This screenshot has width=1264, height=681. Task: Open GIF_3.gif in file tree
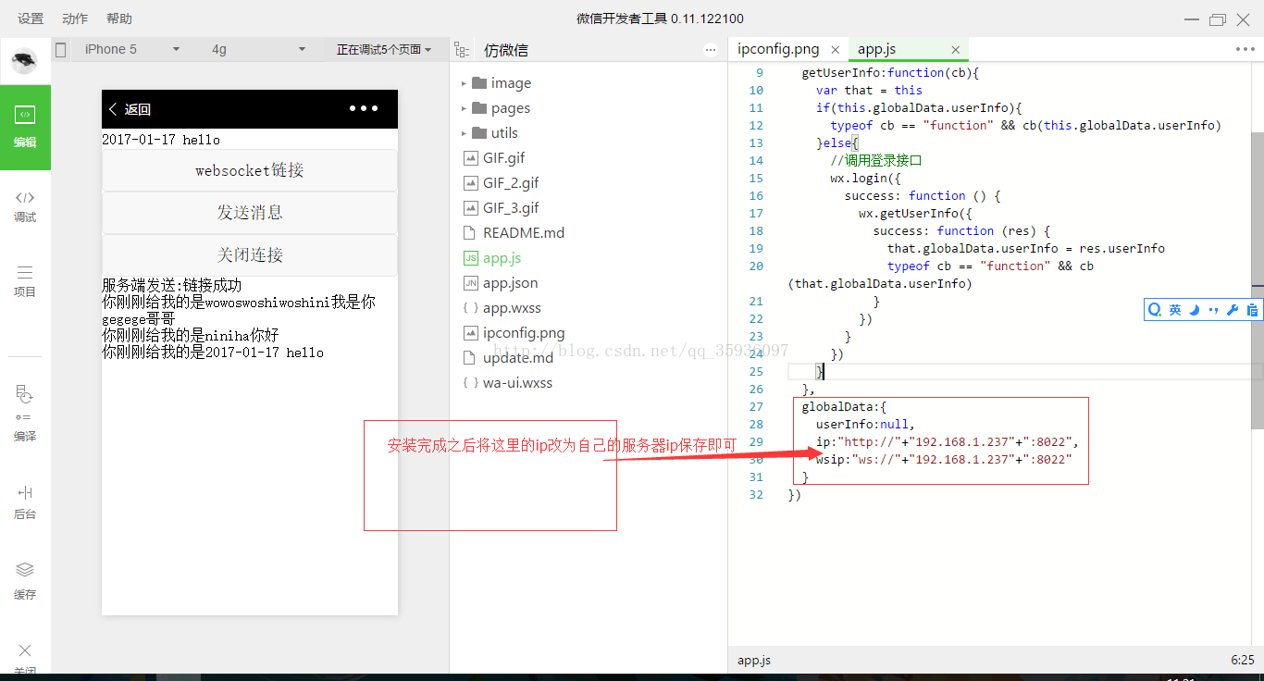(x=511, y=208)
